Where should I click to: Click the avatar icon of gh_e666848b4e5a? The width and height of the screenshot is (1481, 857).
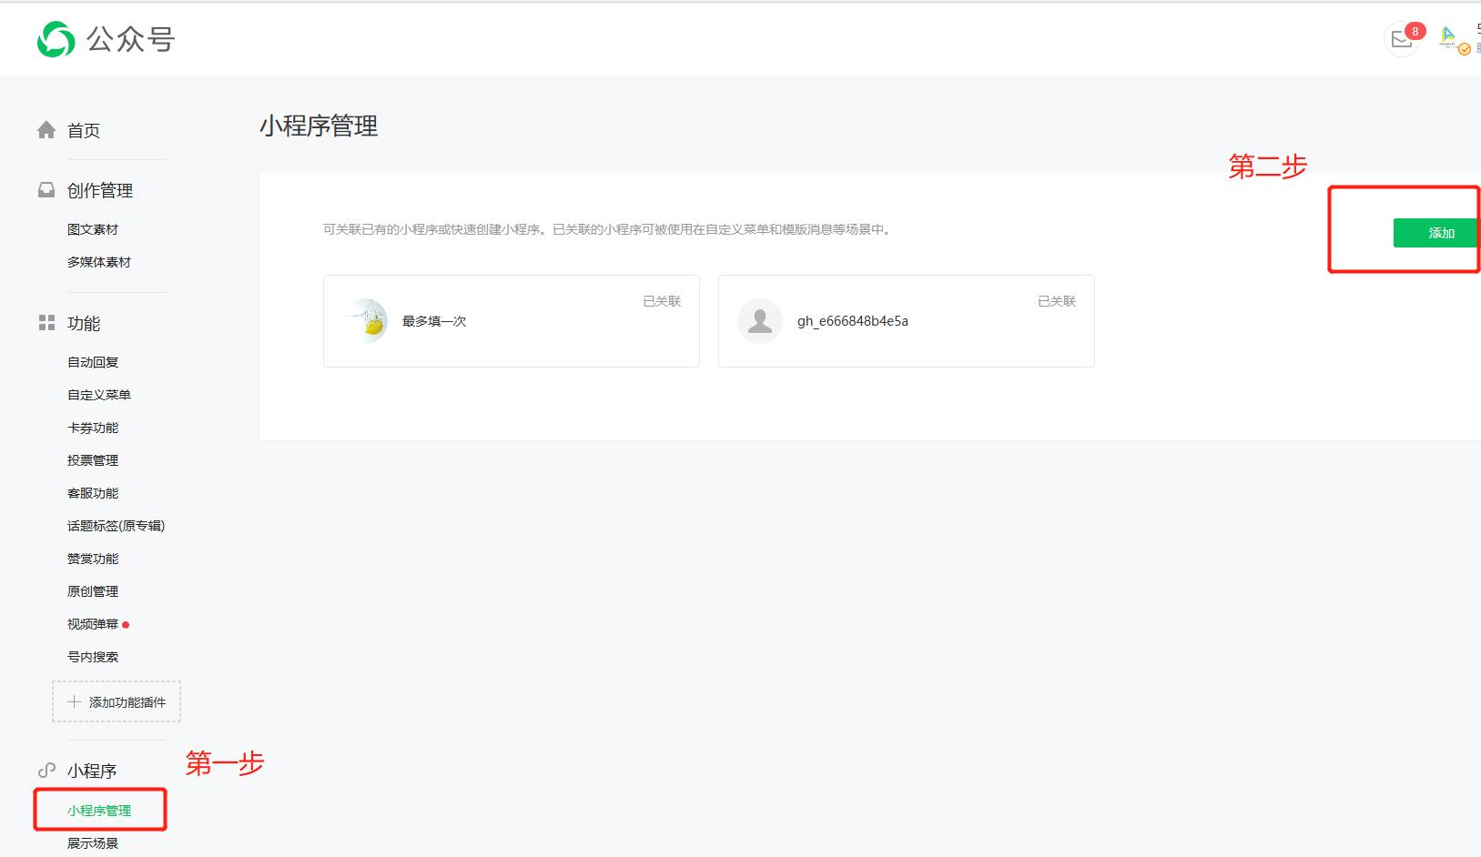(x=760, y=321)
